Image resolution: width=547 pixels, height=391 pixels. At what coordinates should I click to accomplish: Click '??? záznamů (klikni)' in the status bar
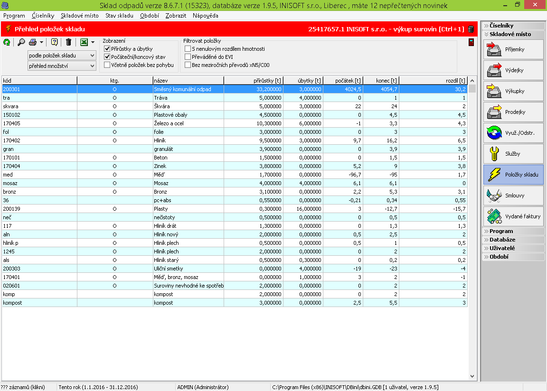click(x=23, y=387)
